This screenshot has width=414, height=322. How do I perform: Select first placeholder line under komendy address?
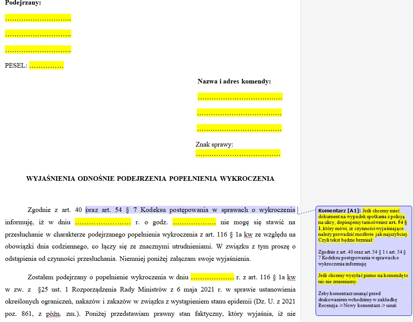click(x=240, y=97)
